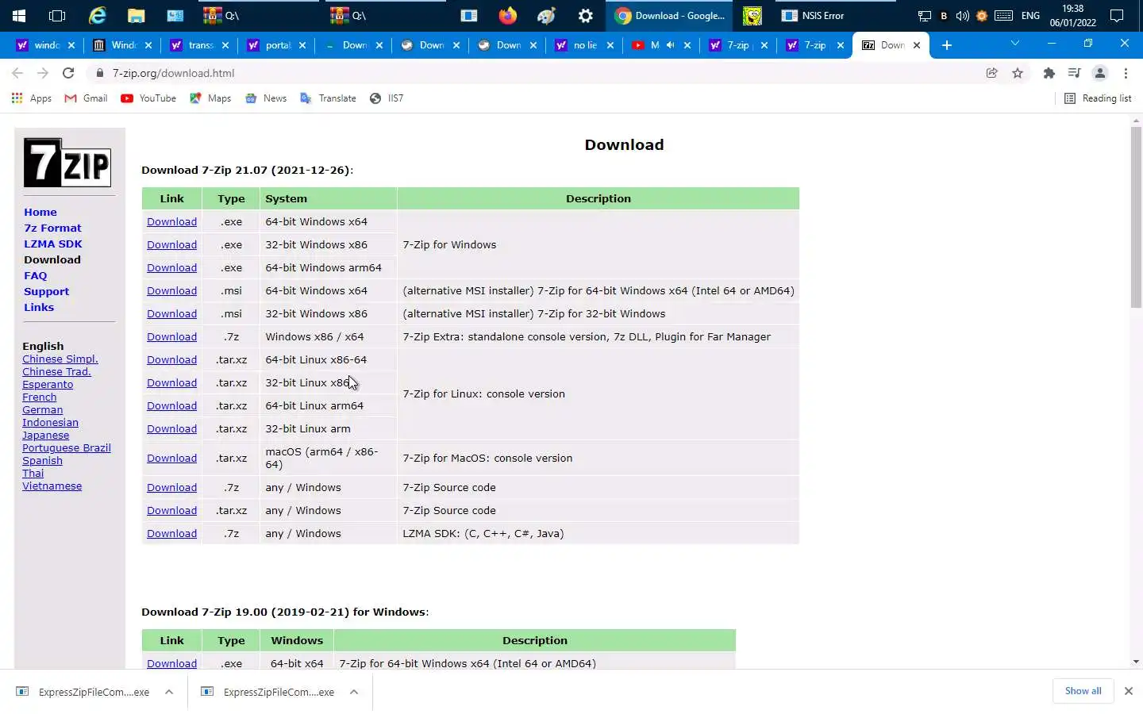Click the volume icon in the system tray
This screenshot has width=1143, height=714.
[x=963, y=15]
